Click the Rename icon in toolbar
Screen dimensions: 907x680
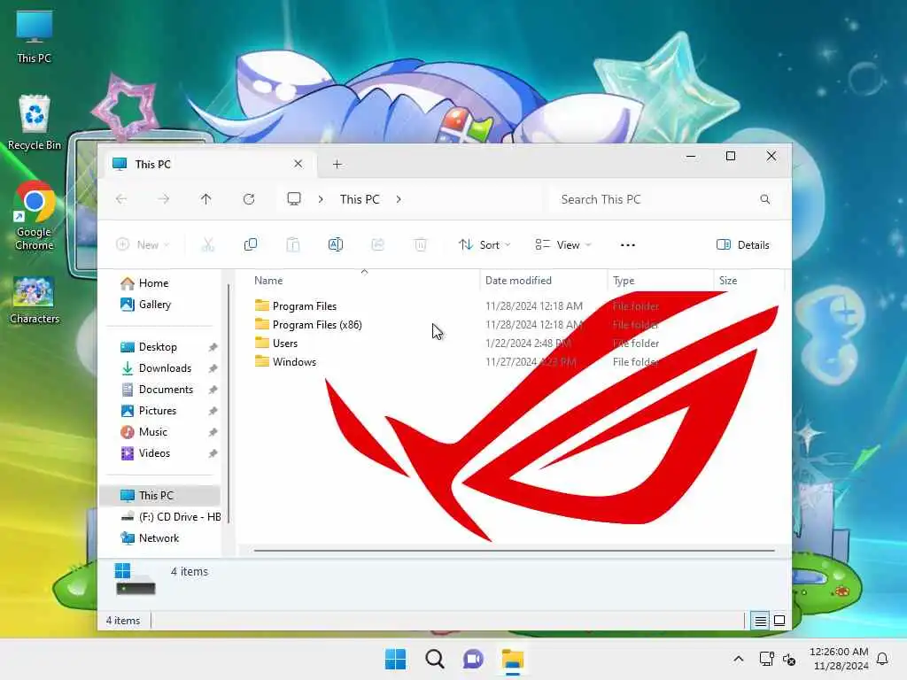tap(336, 244)
